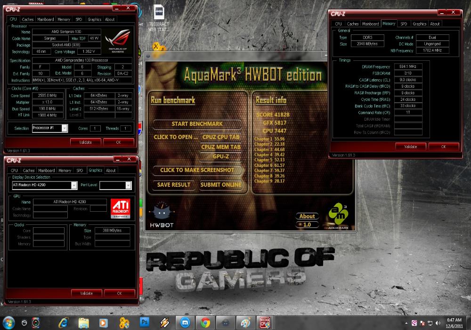471x330 pixels.
Task: Click SUBMIT ONLINE in AquaMark
Action: [x=221, y=185]
